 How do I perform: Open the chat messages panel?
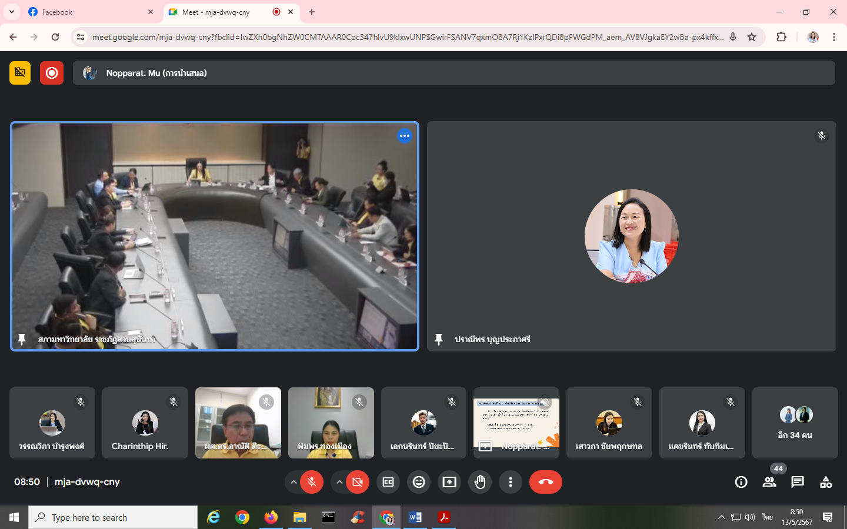[x=798, y=482]
